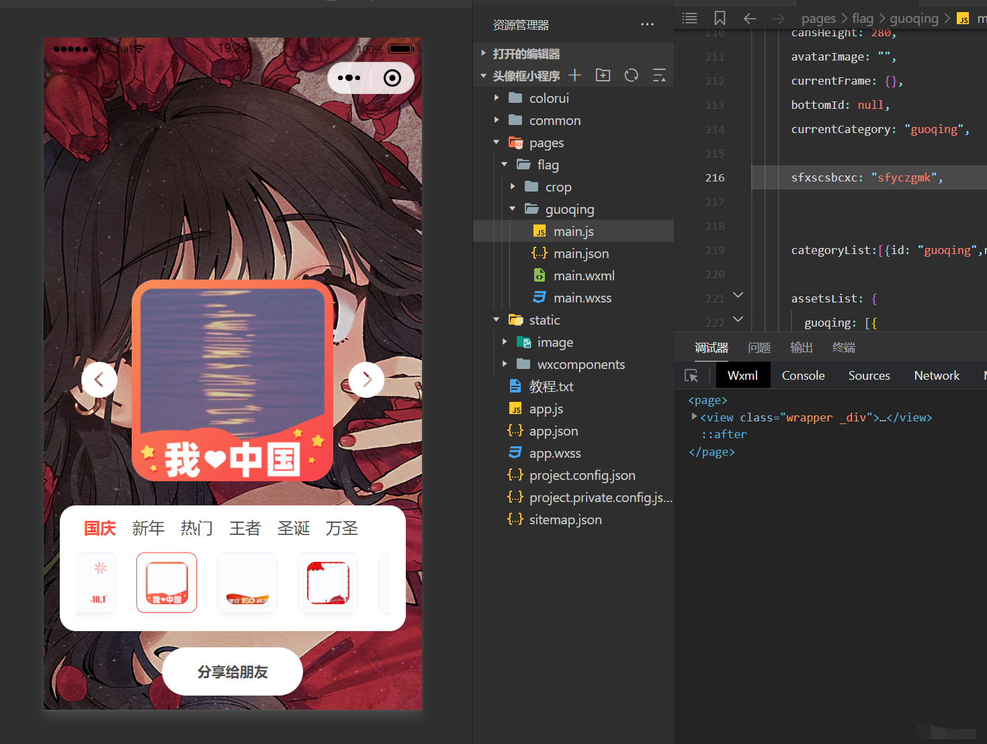Click the new folder icon in explorer
This screenshot has height=744, width=987.
(603, 75)
